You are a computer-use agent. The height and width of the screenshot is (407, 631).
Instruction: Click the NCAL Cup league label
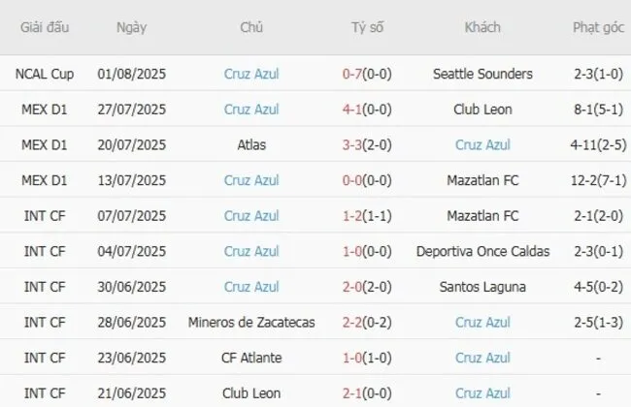coord(43,73)
